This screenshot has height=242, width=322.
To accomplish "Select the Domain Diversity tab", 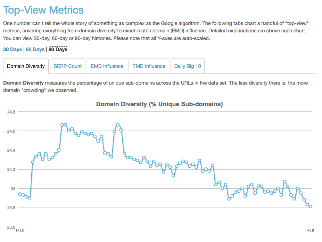I will (x=26, y=66).
